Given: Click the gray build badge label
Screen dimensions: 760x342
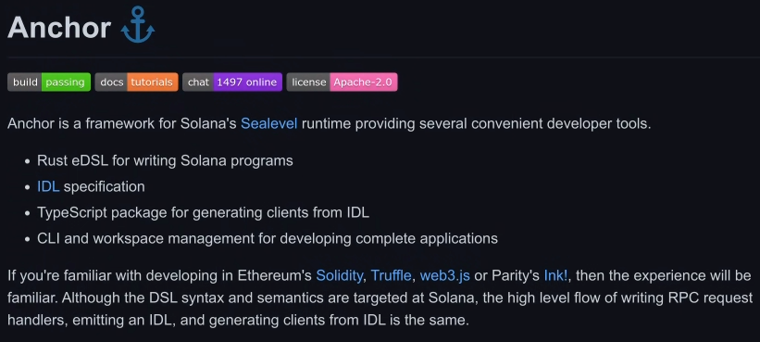Looking at the screenshot, I should point(25,82).
